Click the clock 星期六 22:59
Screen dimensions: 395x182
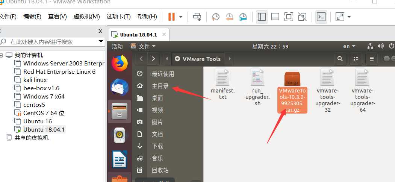pos(270,46)
